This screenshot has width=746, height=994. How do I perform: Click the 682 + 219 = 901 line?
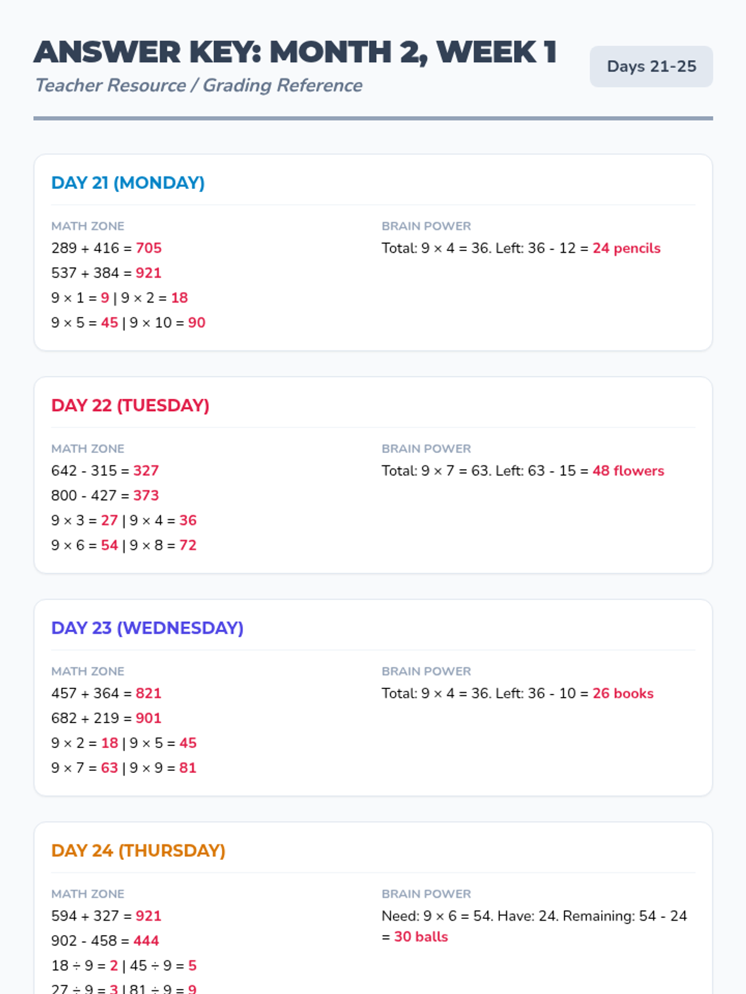click(x=106, y=718)
